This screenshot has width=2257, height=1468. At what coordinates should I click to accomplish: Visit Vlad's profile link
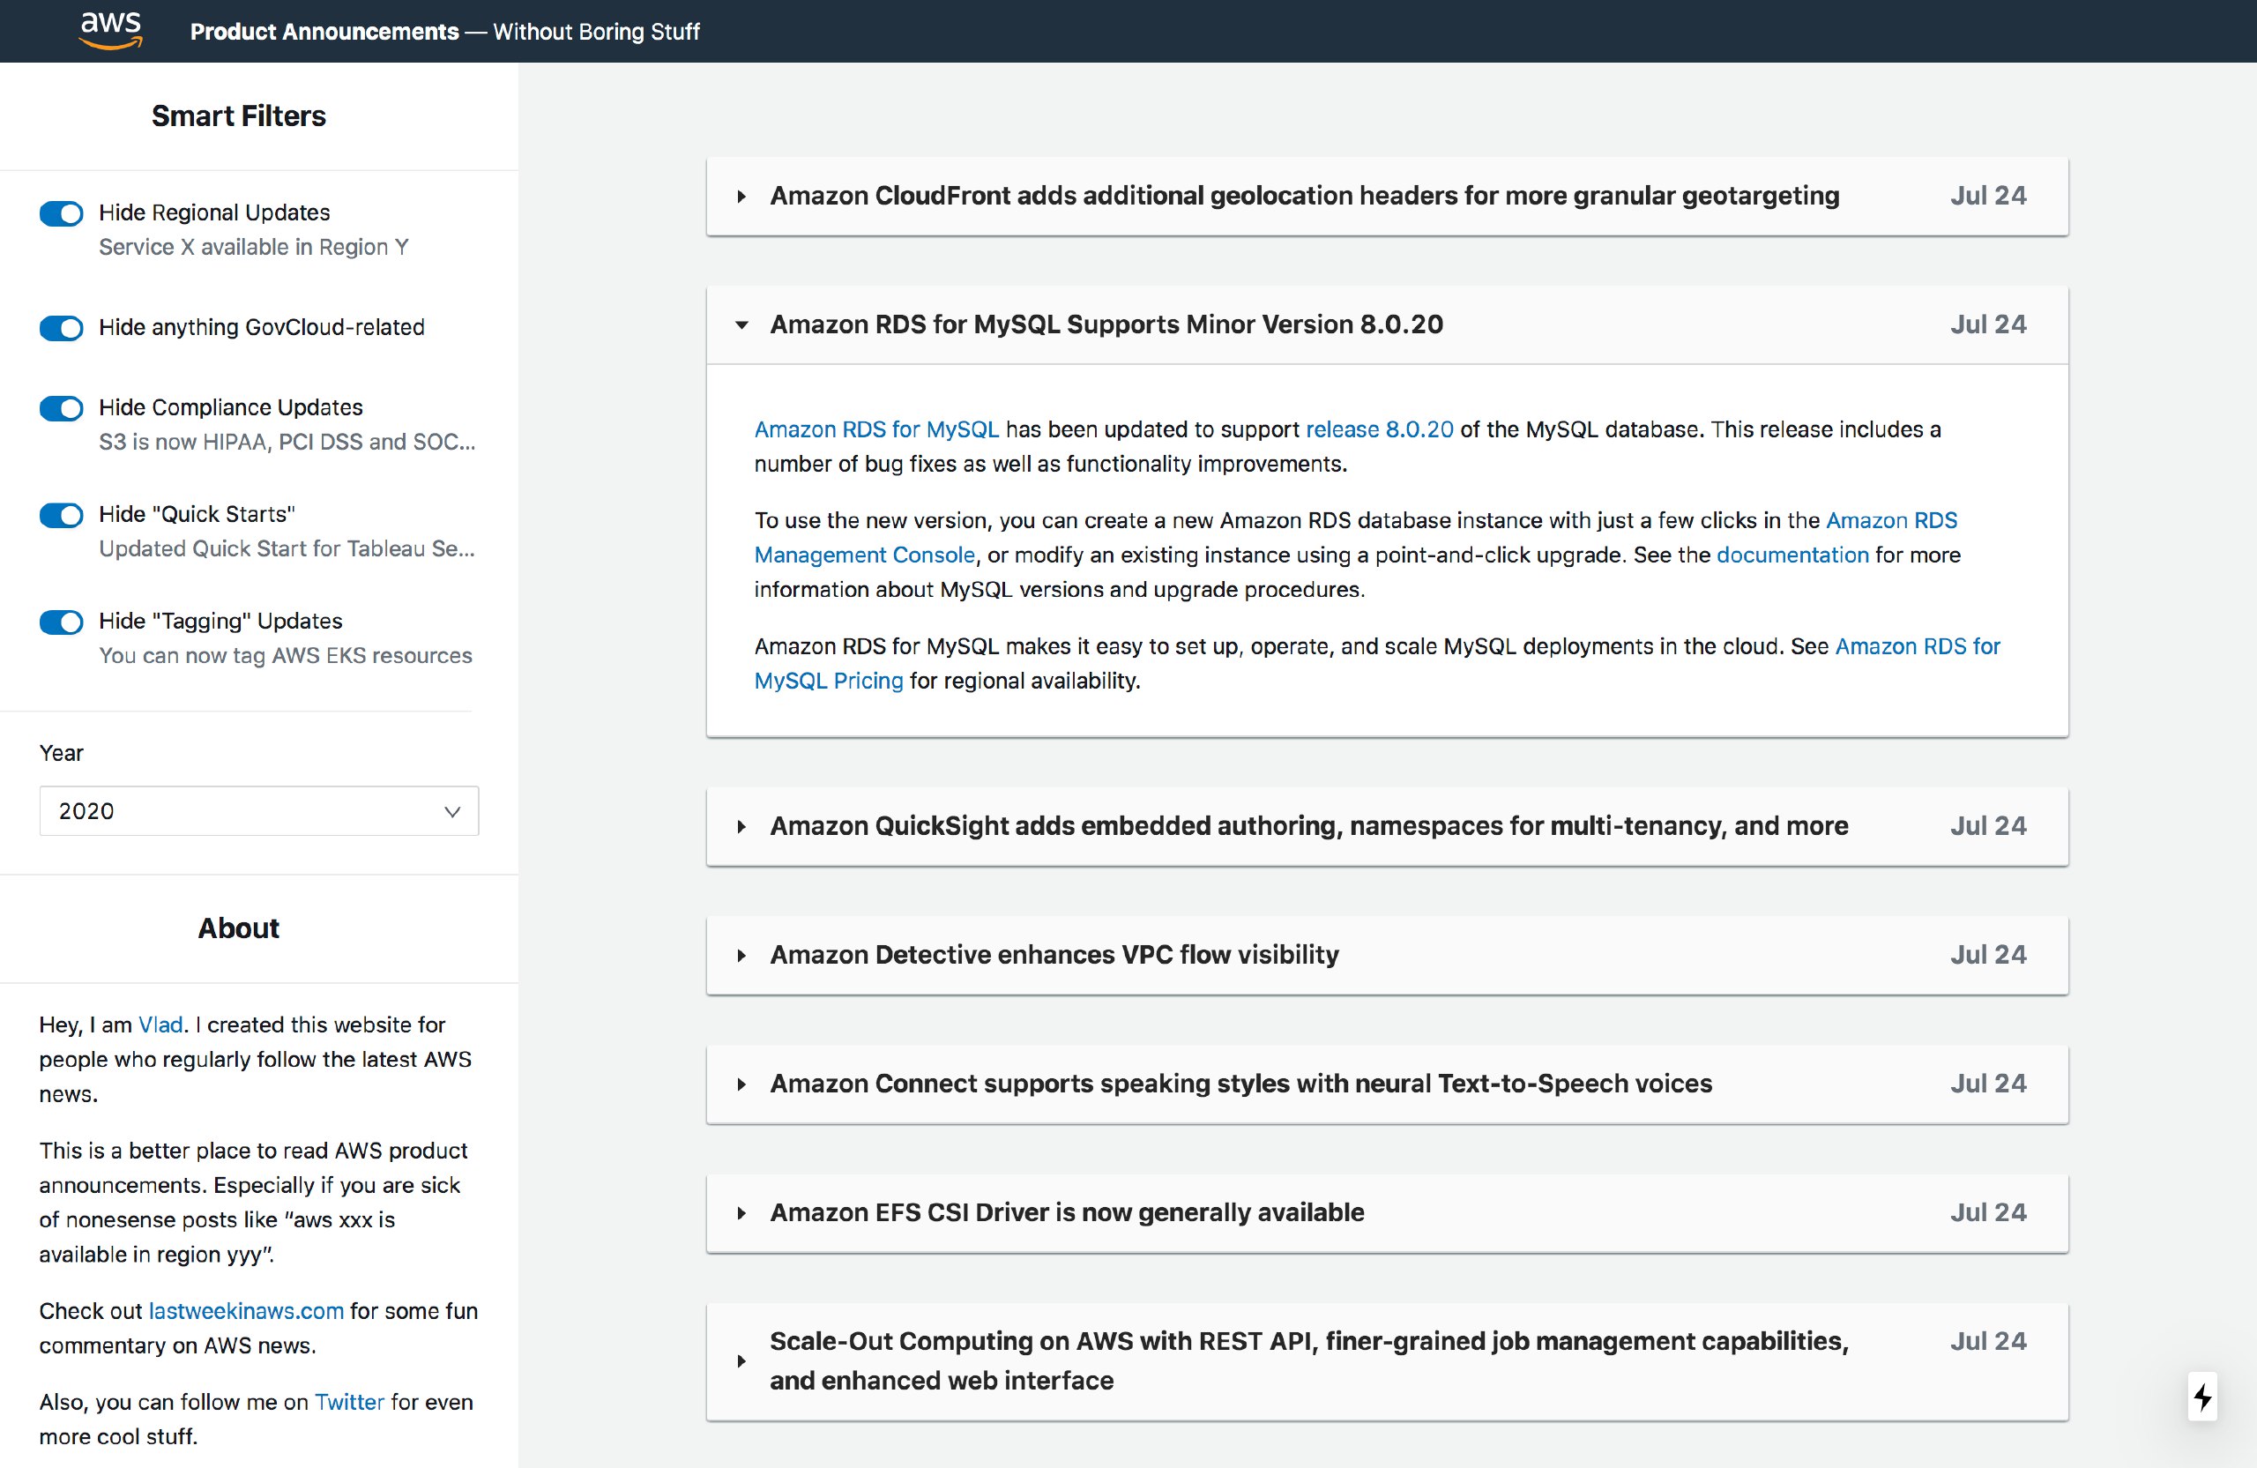pos(160,1025)
